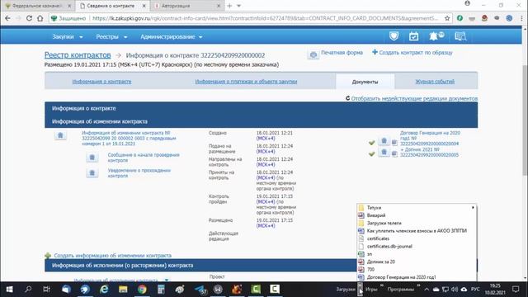Screen dimensions: 528x297
Task: Go to the browser home page icon
Action: [x=40, y=18]
